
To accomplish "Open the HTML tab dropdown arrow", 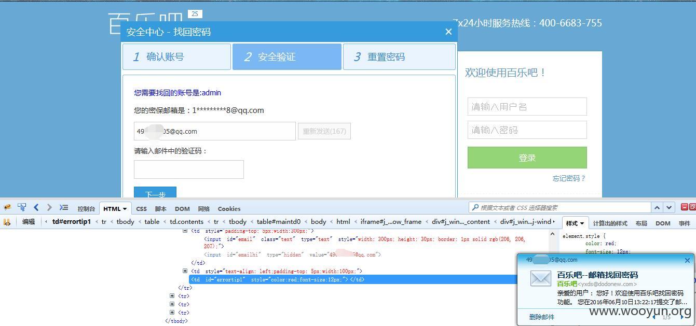I will (125, 209).
